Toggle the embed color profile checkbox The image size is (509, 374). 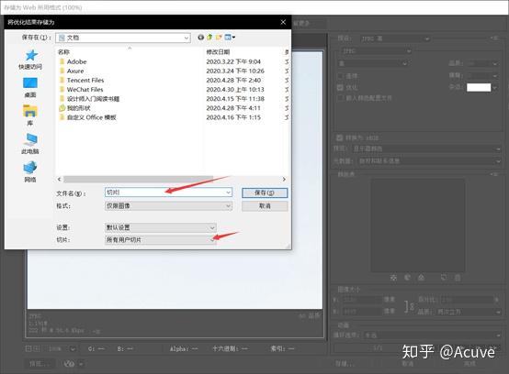[340, 98]
